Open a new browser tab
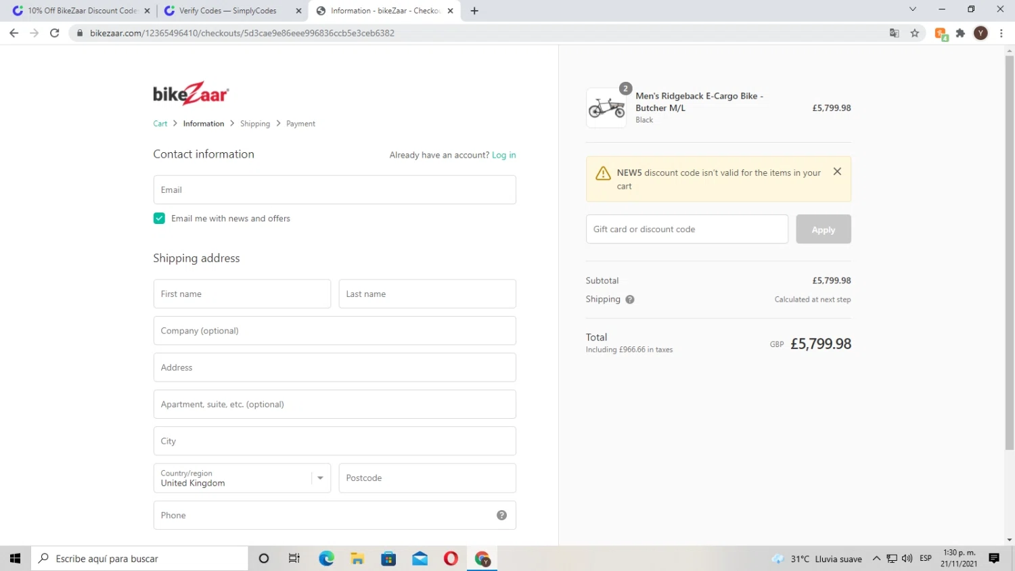The image size is (1015, 571). point(474,11)
